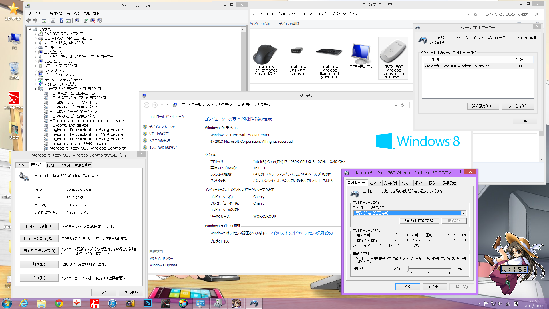This screenshot has height=309, width=549.
Task: Open the Recycle Bin desktop icon
Action: click(14, 71)
